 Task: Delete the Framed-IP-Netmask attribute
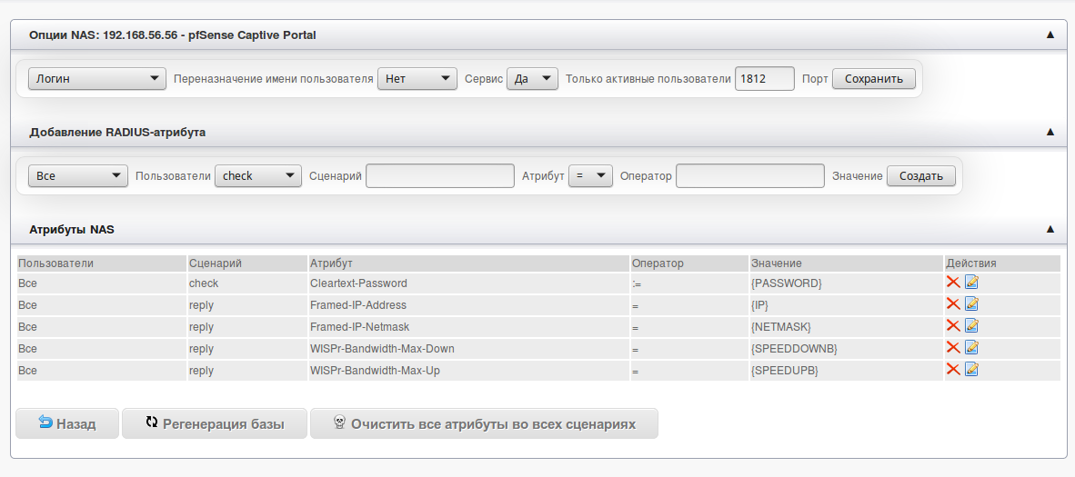click(x=953, y=326)
